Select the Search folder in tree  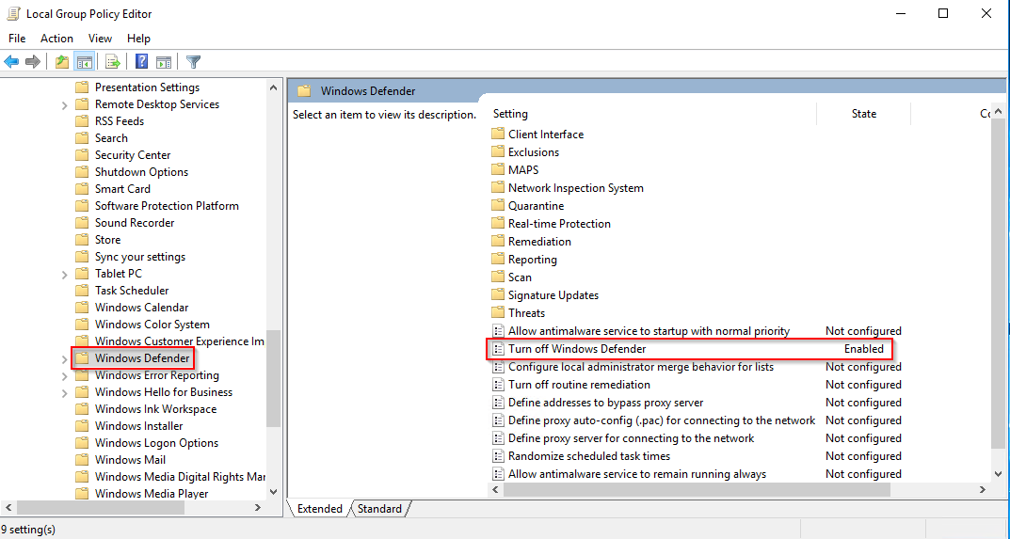coord(111,138)
